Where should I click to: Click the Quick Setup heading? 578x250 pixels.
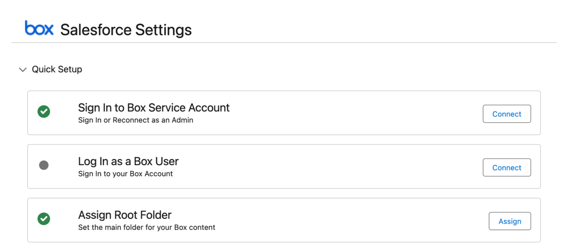[x=57, y=69]
